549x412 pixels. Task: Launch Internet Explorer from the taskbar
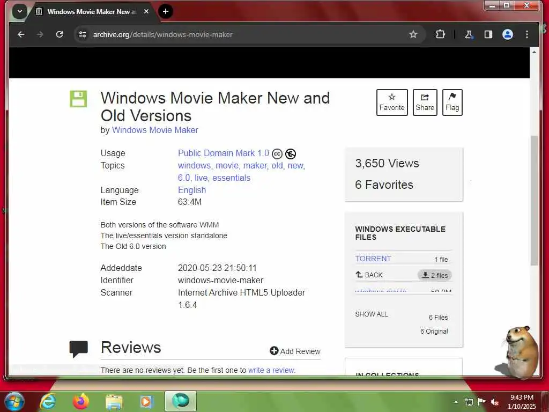coord(48,401)
